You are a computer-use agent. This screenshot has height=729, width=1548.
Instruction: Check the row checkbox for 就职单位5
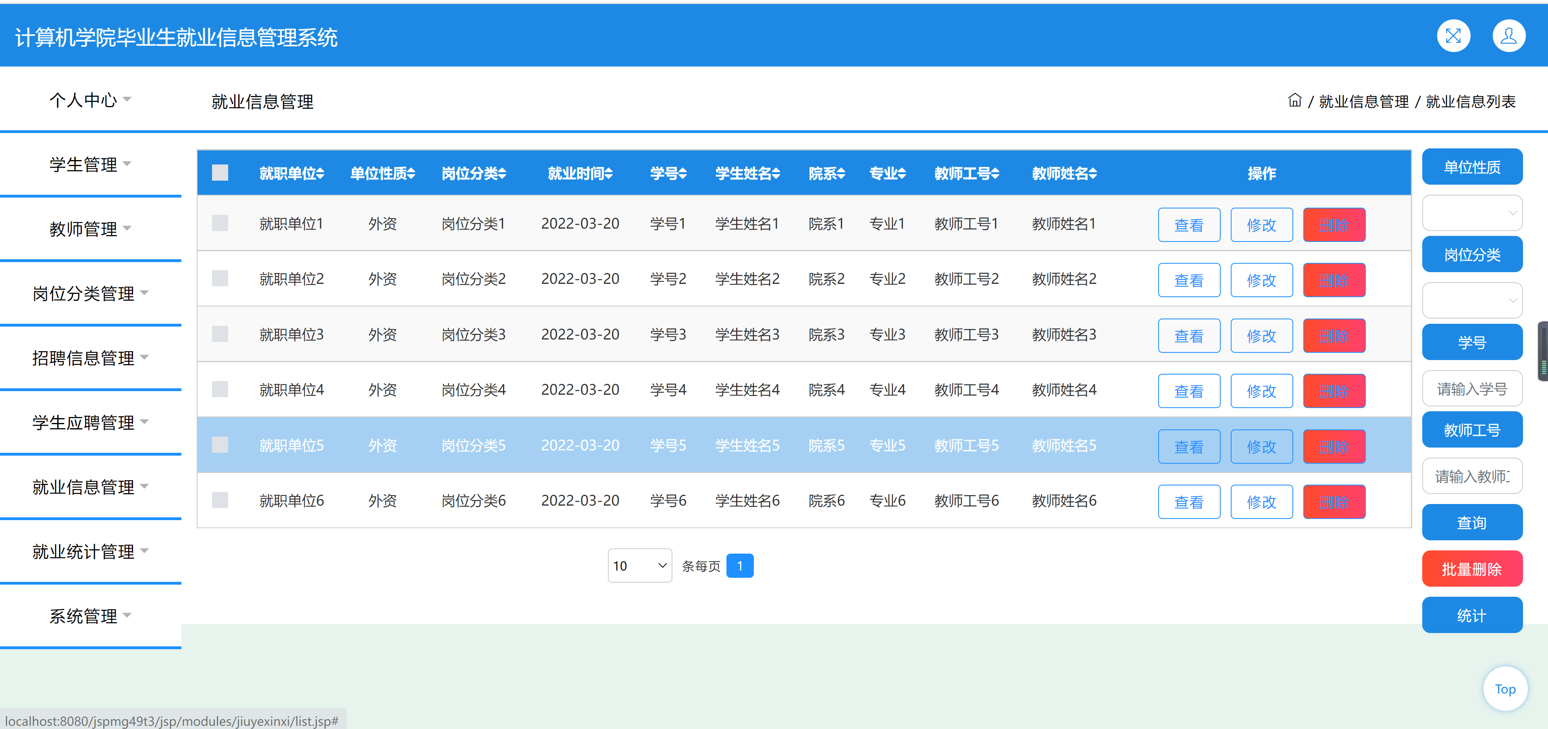220,445
